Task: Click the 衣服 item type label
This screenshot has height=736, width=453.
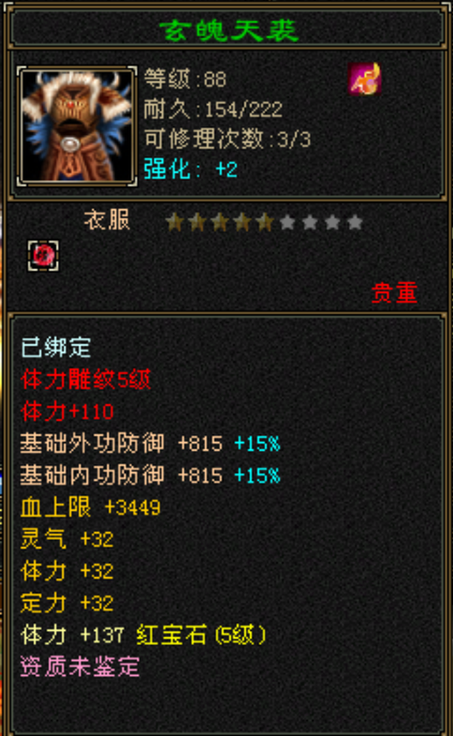Action: [106, 220]
